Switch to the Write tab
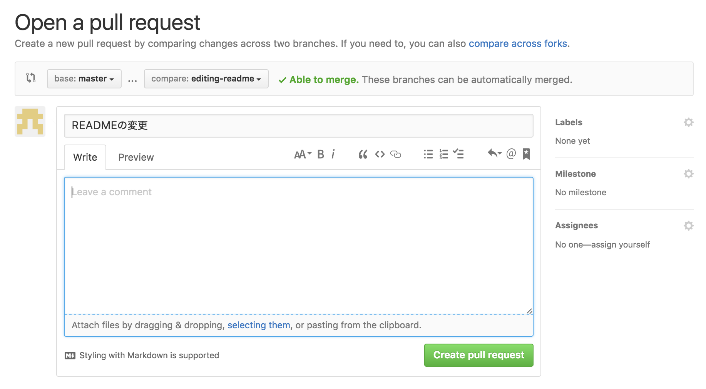Image resolution: width=706 pixels, height=389 pixels. tap(85, 157)
